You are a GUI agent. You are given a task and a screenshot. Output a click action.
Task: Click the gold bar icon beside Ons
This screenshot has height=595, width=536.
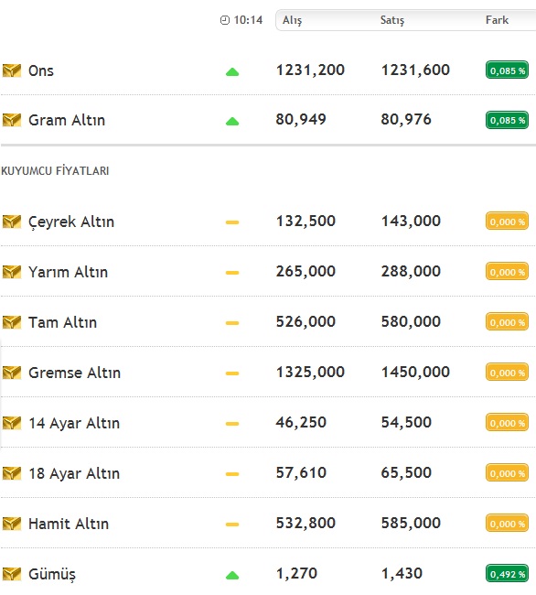[x=11, y=70]
